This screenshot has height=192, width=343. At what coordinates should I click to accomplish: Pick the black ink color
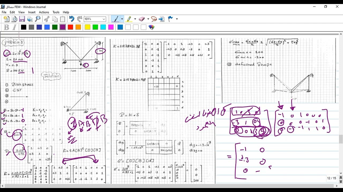[x=24, y=27]
